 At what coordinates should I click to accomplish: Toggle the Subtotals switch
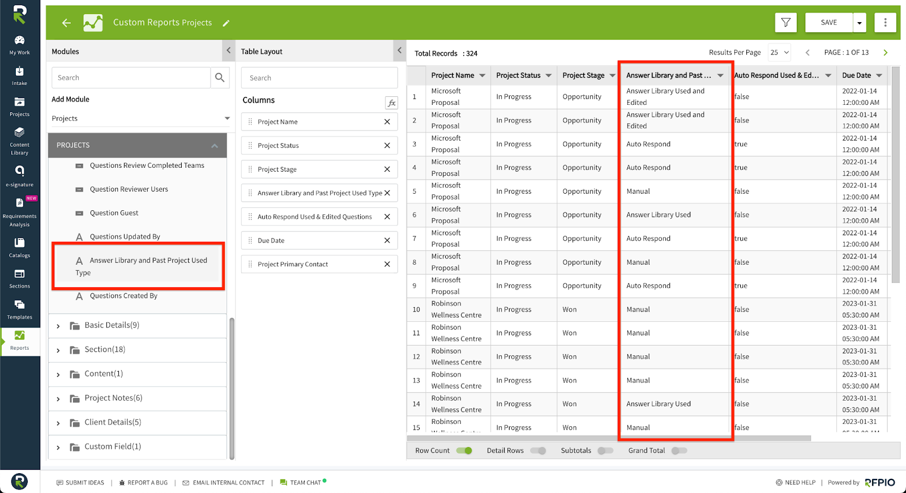click(605, 450)
